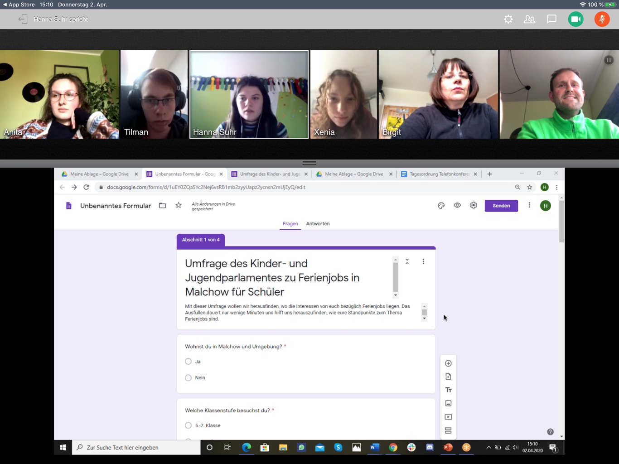Select the Ja radio option
619x464 pixels.
click(188, 362)
